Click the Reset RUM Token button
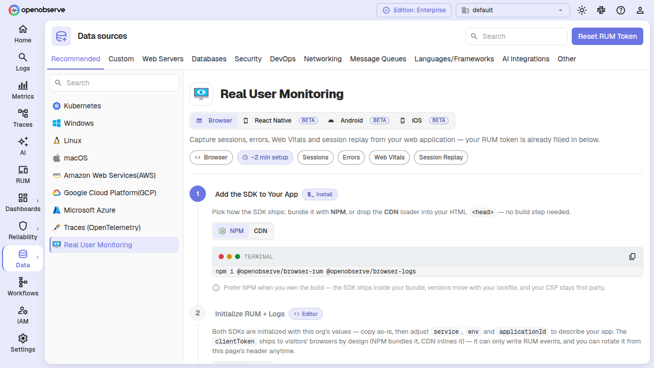This screenshot has height=368, width=654. tap(608, 36)
